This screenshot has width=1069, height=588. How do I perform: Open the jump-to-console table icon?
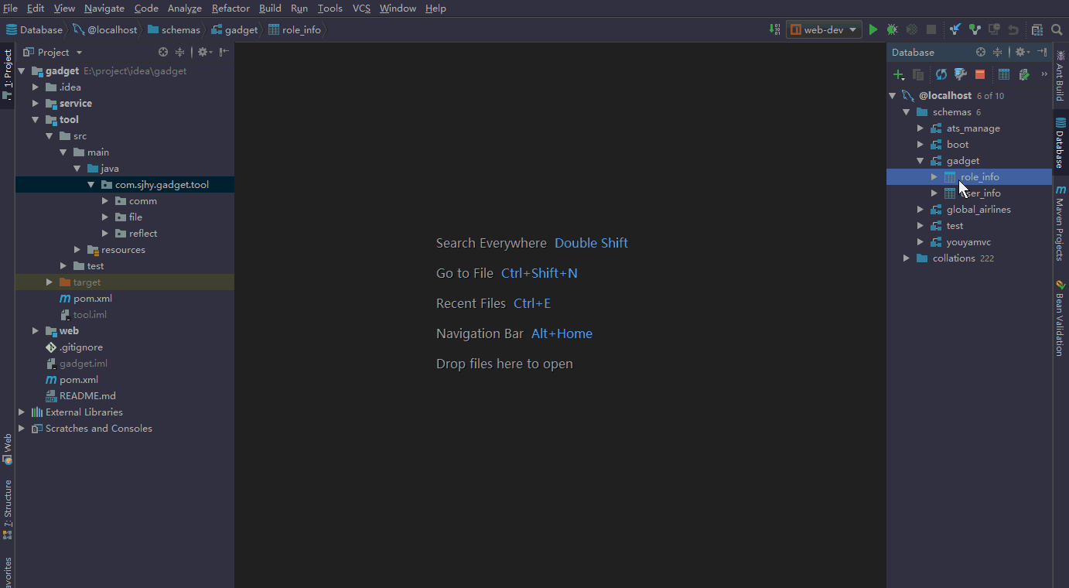pyautogui.click(x=1004, y=74)
